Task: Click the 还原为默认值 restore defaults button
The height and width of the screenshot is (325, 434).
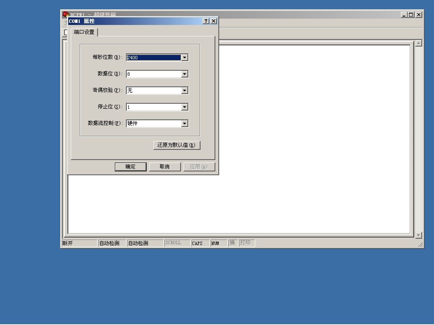Action: pyautogui.click(x=177, y=145)
